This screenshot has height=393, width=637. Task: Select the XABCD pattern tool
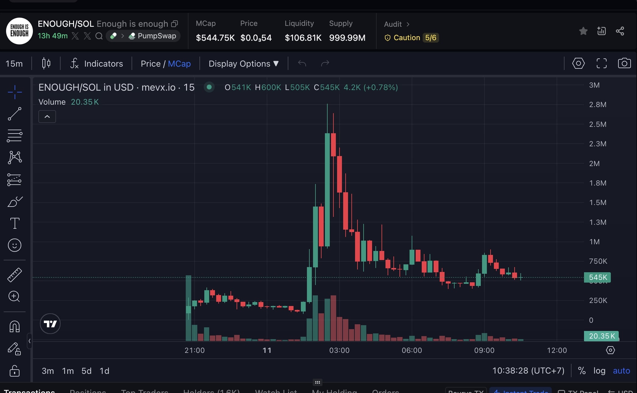pyautogui.click(x=15, y=158)
